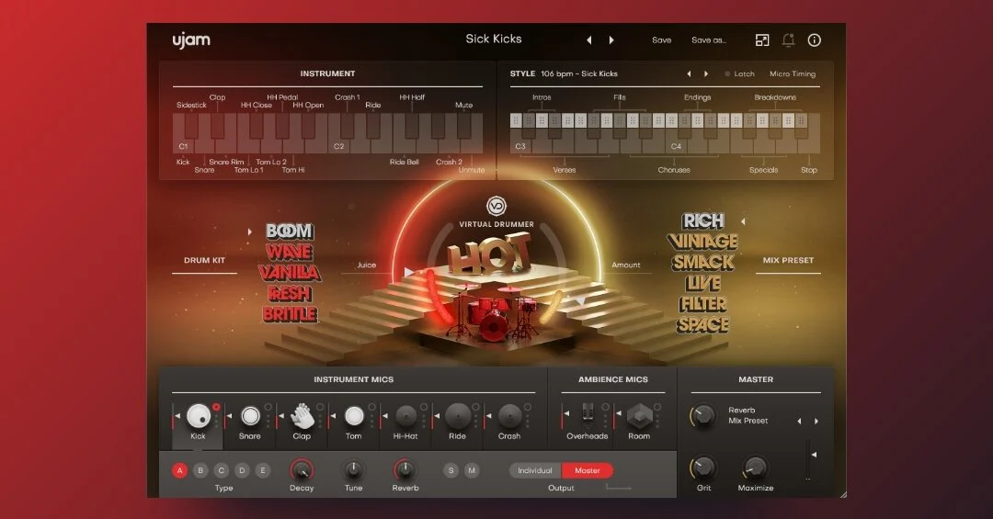Image resolution: width=993 pixels, height=519 pixels.
Task: Select the SMACK mix preset
Action: point(703,263)
